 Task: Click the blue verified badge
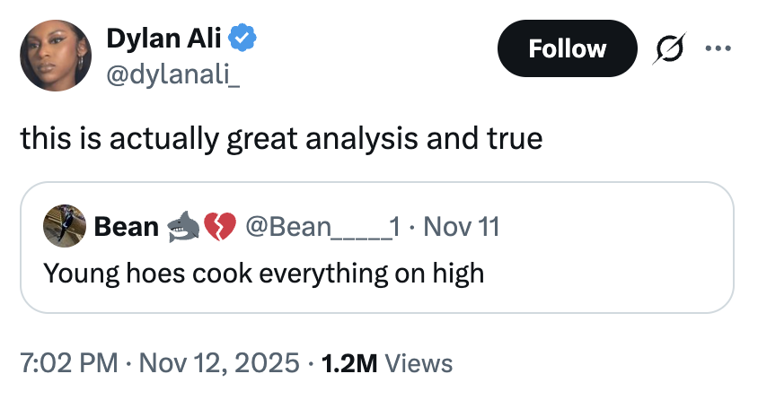tap(243, 38)
